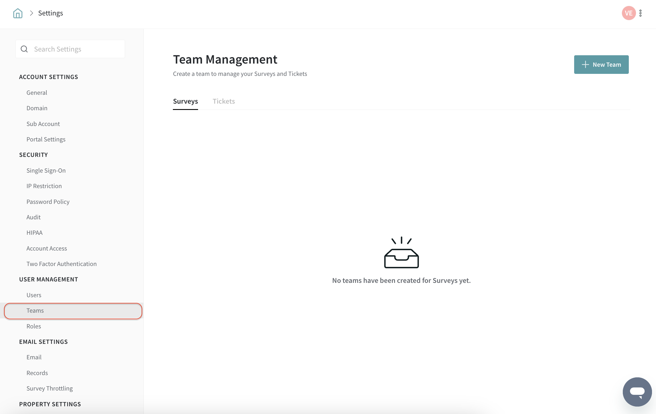Open the chat support bubble
The width and height of the screenshot is (656, 414).
tap(637, 392)
